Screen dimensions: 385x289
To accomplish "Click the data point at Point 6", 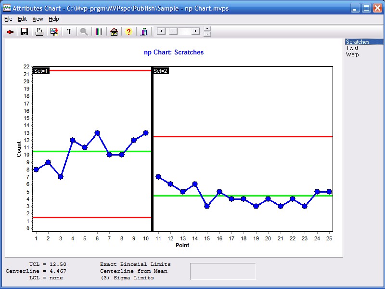I will 97,133.
